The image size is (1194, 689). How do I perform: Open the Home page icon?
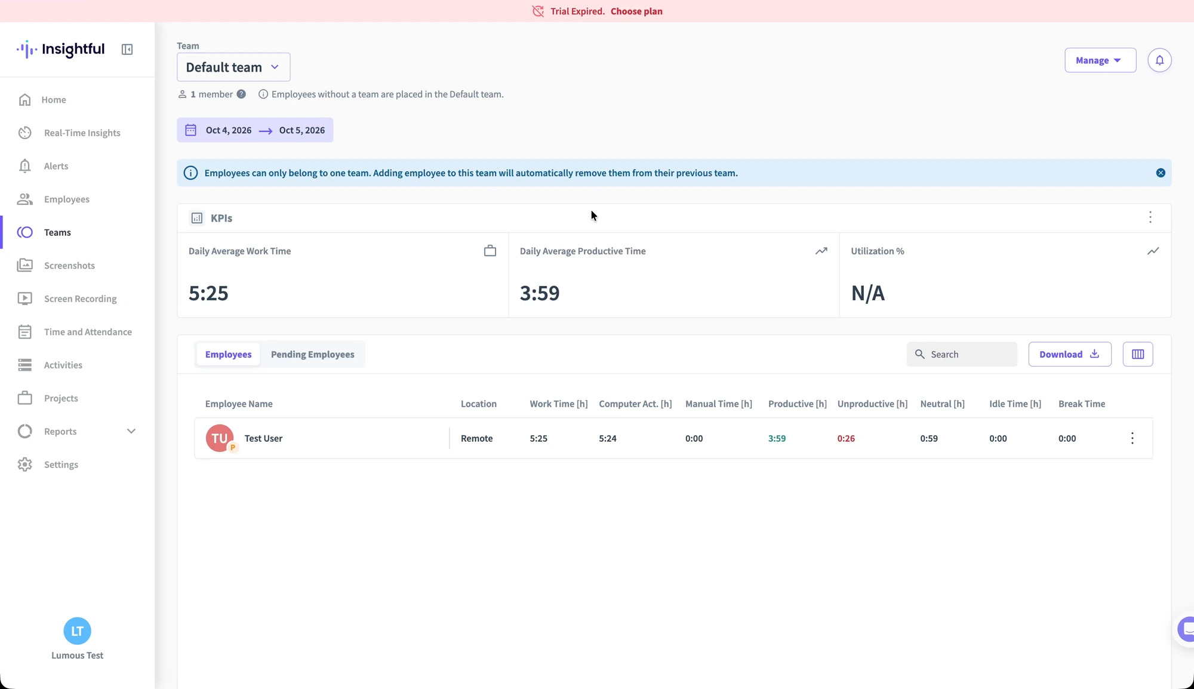[x=24, y=100]
